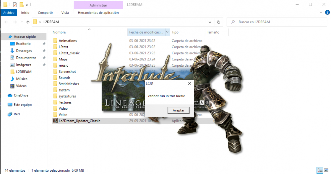Image resolution: width=331 pixels, height=174 pixels.
Task: Expand the address bar history dropdown
Action: tap(210, 22)
